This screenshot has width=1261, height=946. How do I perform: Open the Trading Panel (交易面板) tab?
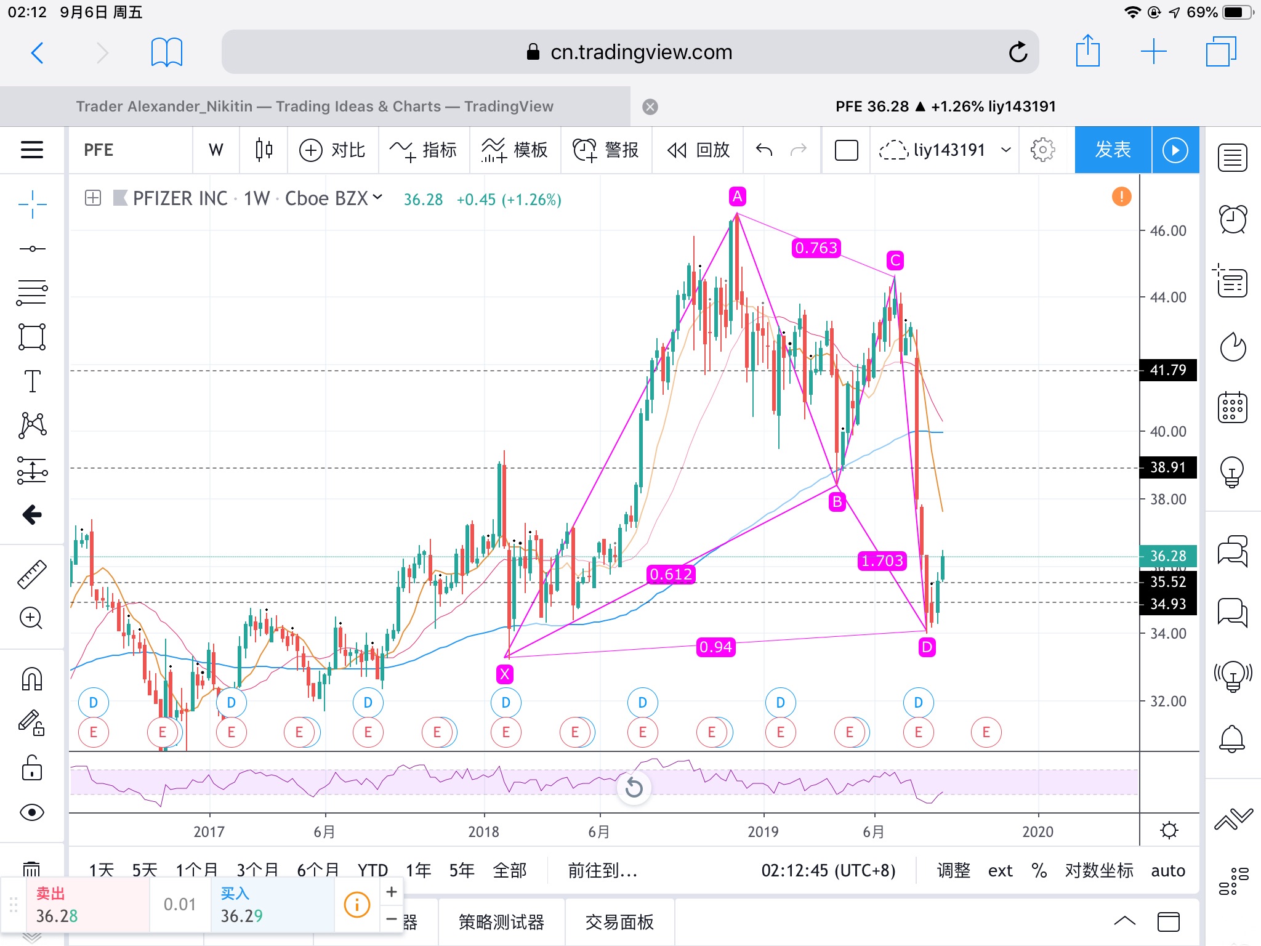coord(619,922)
